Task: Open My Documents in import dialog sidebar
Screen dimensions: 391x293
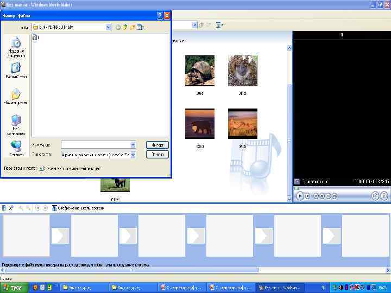Action: click(15, 97)
